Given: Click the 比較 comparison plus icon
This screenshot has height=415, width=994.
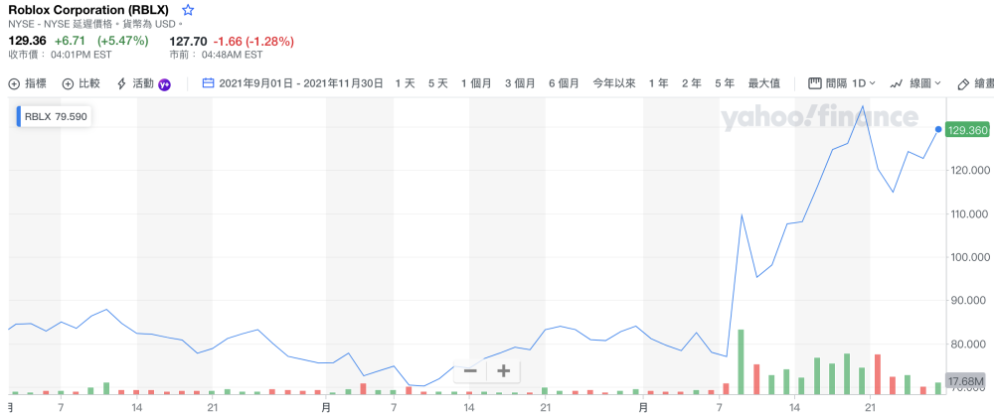Looking at the screenshot, I should pyautogui.click(x=68, y=83).
